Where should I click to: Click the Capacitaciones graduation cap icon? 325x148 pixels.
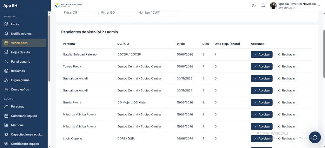6,134
